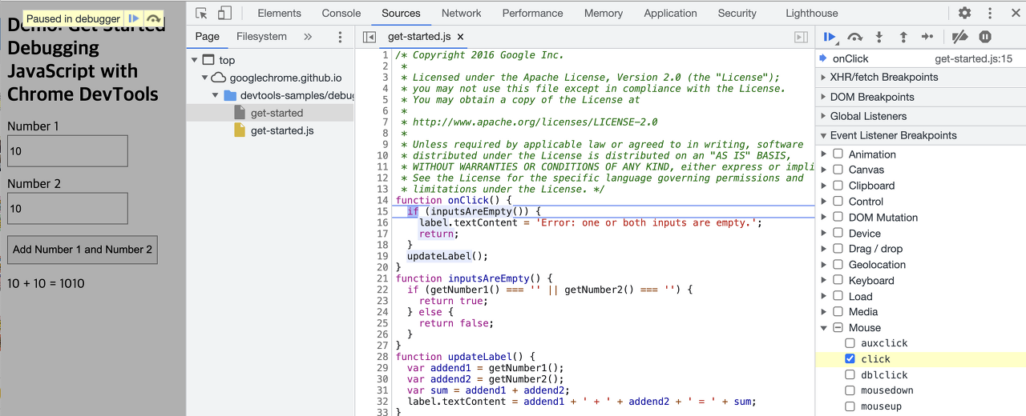The height and width of the screenshot is (416, 1026).
Task: Resume script from the paused-in-debugger overlay
Action: (134, 18)
